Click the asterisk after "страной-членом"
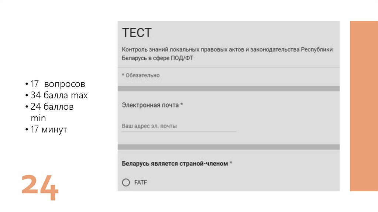The height and width of the screenshot is (212, 378). pos(231,163)
